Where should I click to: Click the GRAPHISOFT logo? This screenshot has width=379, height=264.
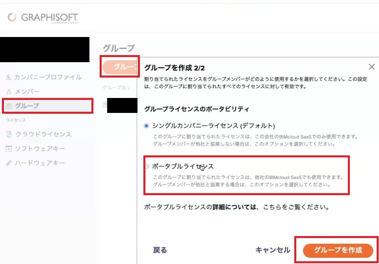pos(43,18)
